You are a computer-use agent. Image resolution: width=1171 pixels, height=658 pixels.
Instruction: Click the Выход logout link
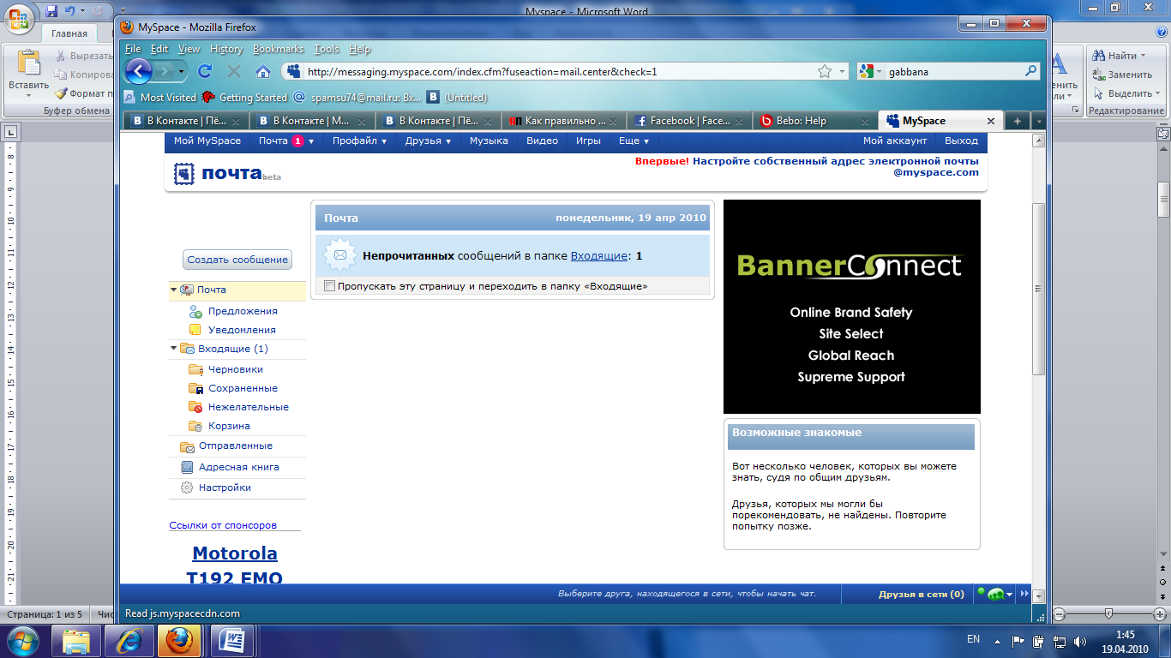(961, 141)
